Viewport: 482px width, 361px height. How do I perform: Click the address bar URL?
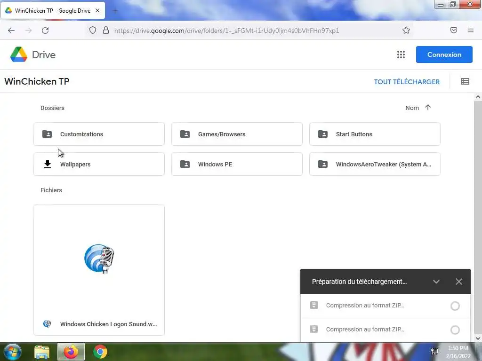tap(226, 31)
